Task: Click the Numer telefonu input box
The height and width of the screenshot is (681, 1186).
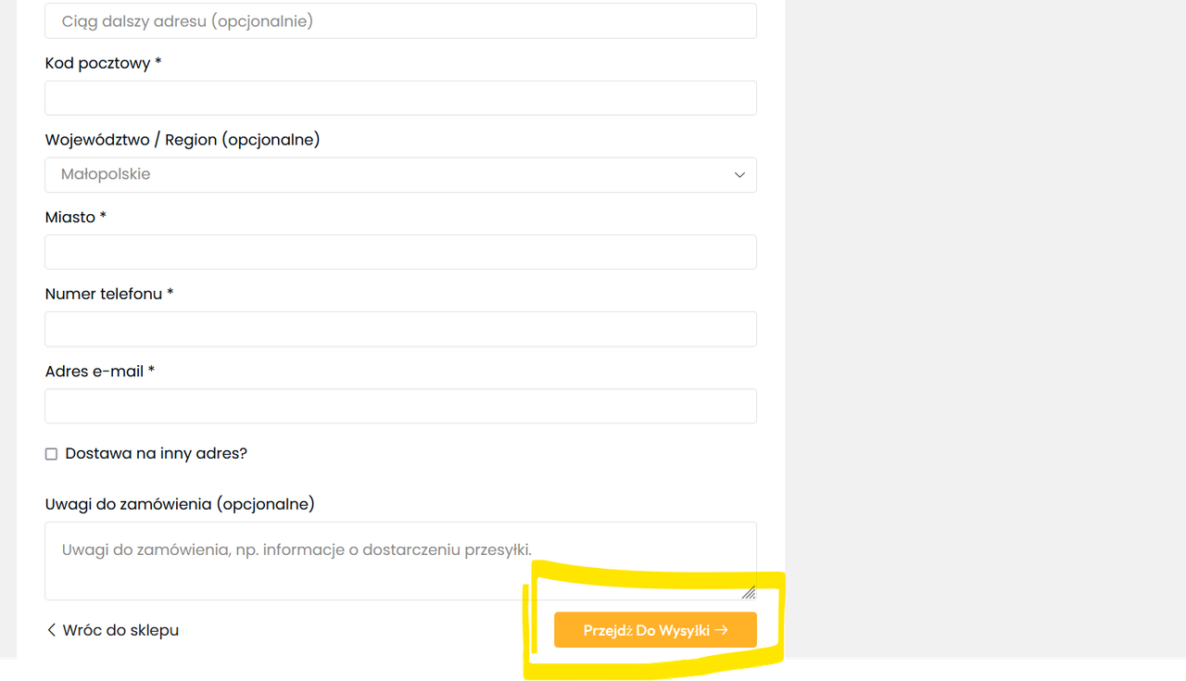Action: point(400,329)
